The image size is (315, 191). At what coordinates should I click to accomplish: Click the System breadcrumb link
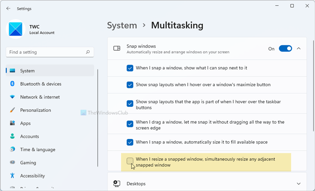122,25
